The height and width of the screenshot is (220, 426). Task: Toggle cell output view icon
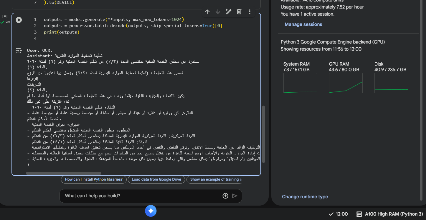click(x=19, y=51)
